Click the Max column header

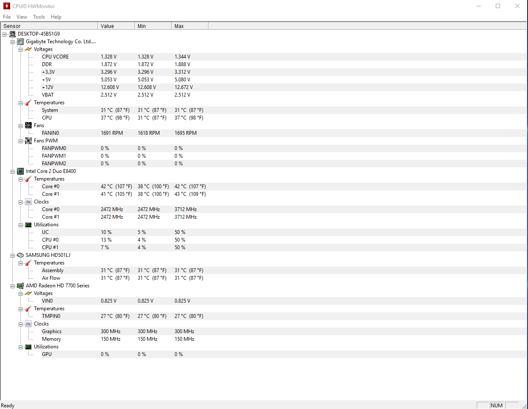pos(190,26)
